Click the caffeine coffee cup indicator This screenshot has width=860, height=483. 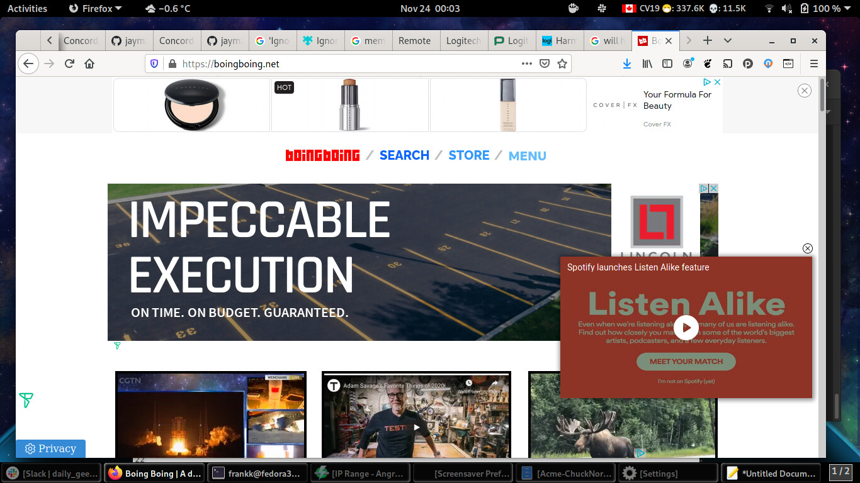[573, 8]
